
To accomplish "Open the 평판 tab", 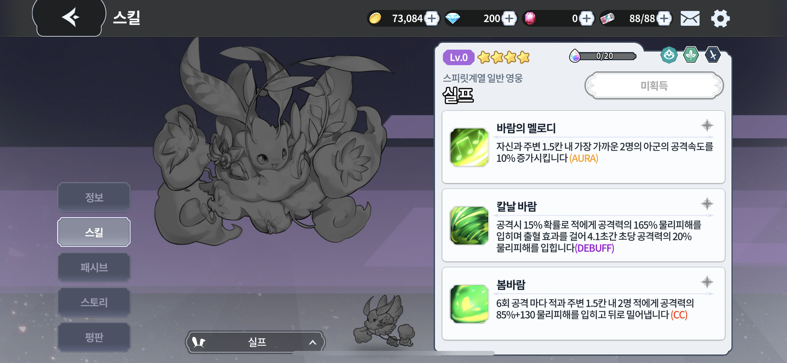I will (94, 337).
